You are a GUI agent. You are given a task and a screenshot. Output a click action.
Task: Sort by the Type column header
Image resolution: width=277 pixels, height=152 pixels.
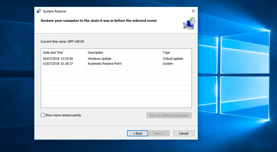point(176,53)
